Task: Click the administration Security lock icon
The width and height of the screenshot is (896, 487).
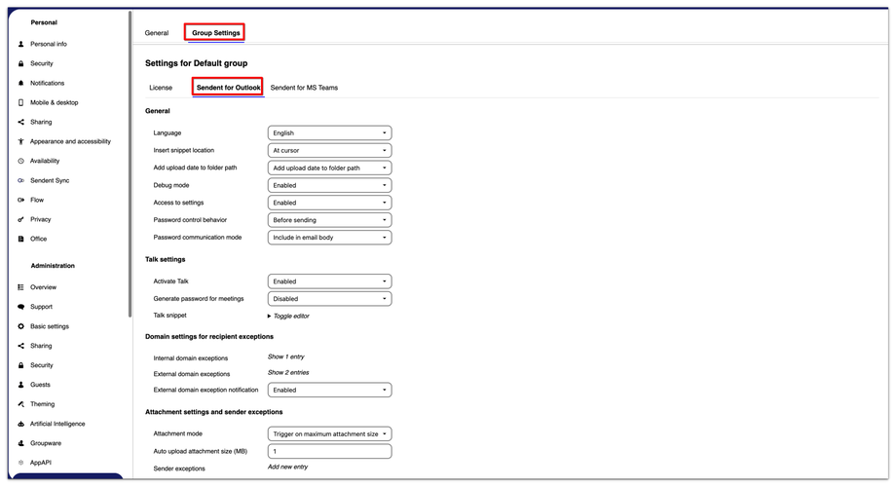Action: (21, 364)
